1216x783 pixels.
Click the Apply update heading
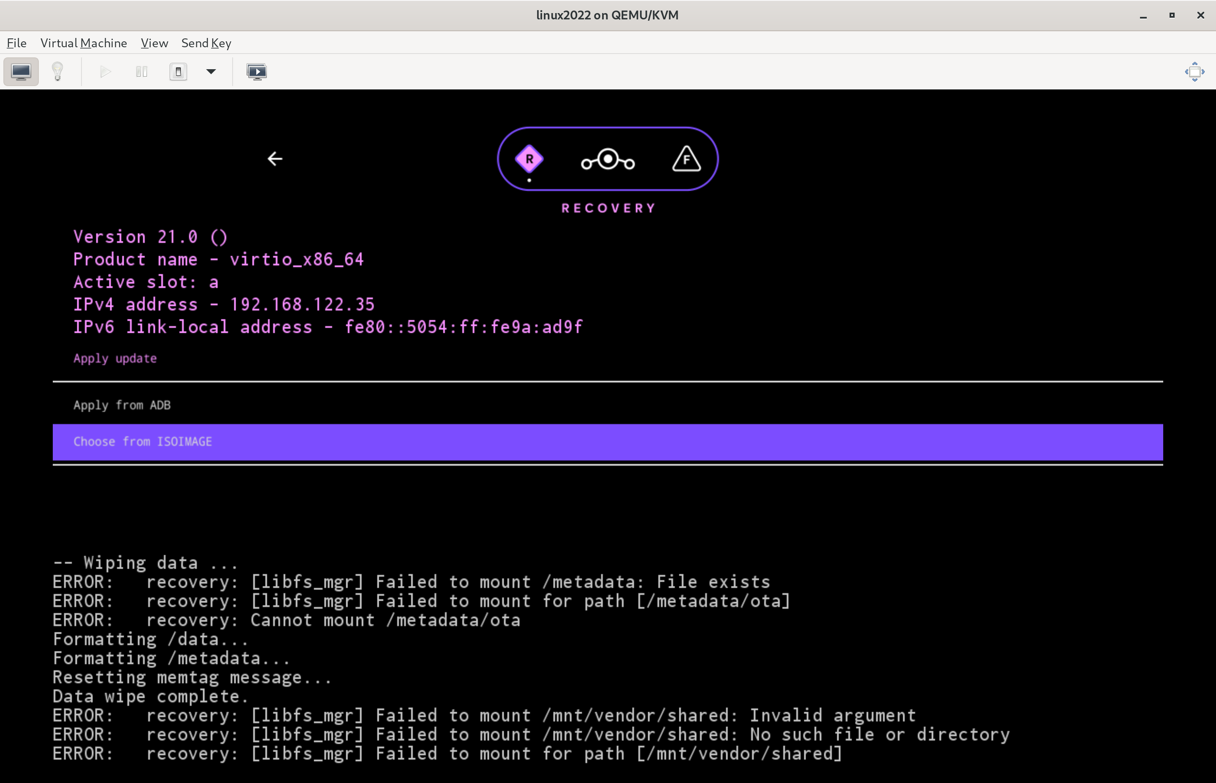pos(115,359)
